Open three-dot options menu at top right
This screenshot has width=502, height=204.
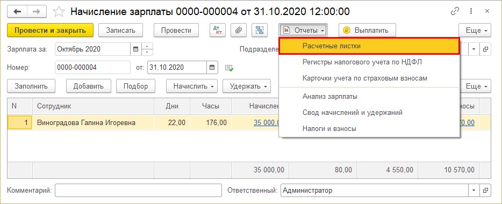tap(471, 11)
